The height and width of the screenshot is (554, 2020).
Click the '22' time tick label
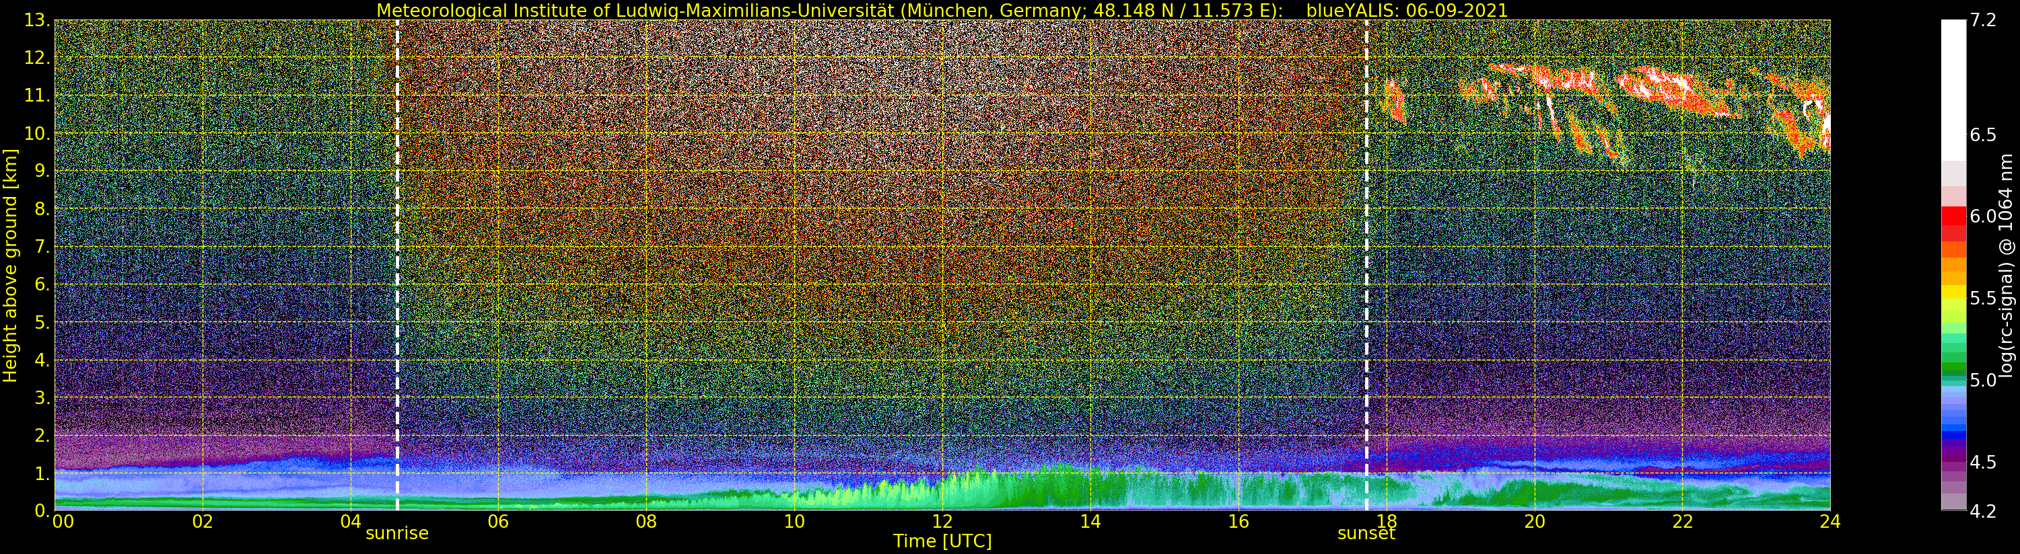[1682, 522]
